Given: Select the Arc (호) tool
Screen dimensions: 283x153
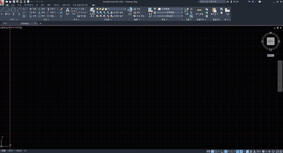Looking at the screenshot, I should [19, 11].
